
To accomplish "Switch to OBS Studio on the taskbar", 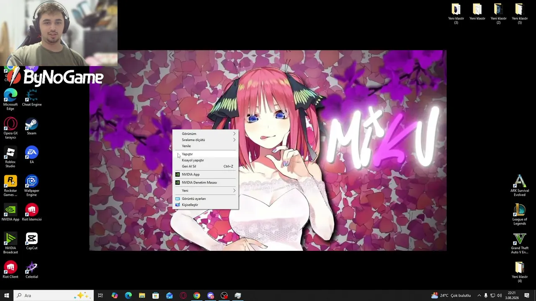I will click(x=224, y=296).
